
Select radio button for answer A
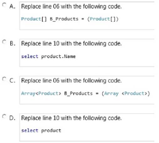(4, 5)
